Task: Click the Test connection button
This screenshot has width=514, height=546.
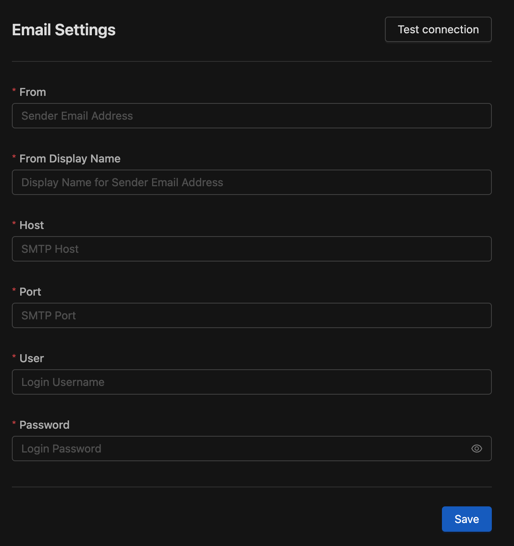Action: (438, 29)
